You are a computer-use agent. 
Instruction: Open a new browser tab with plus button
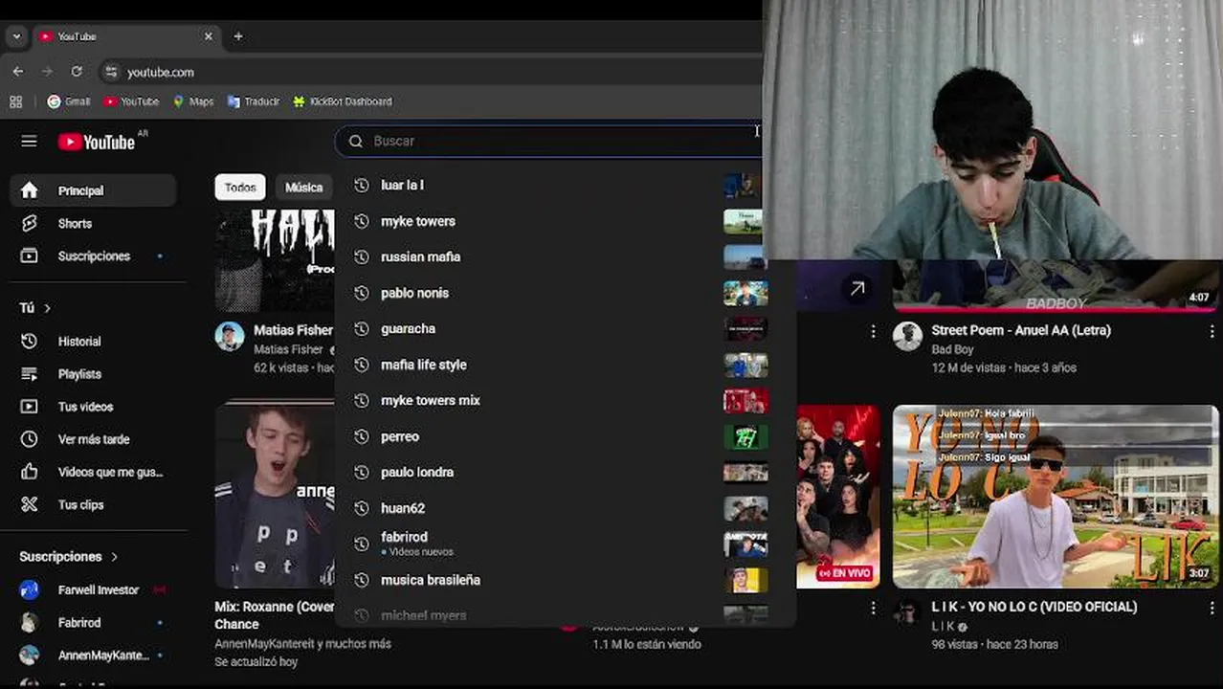(238, 36)
